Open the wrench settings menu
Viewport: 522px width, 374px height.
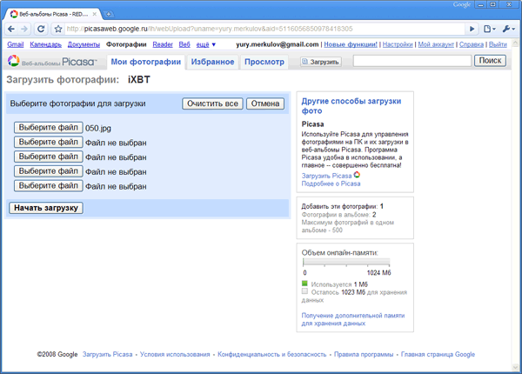509,29
